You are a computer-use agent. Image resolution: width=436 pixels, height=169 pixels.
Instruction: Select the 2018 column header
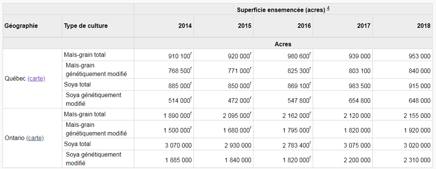[x=424, y=26]
